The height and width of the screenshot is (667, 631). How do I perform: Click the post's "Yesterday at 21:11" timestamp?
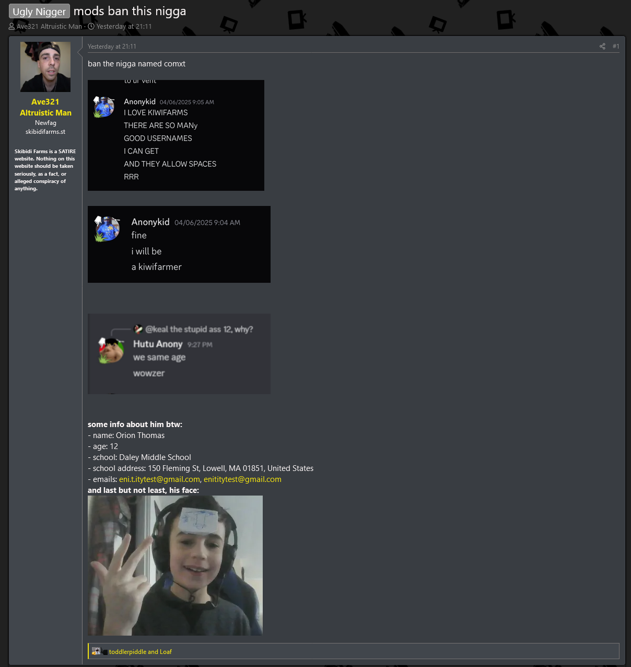point(112,47)
